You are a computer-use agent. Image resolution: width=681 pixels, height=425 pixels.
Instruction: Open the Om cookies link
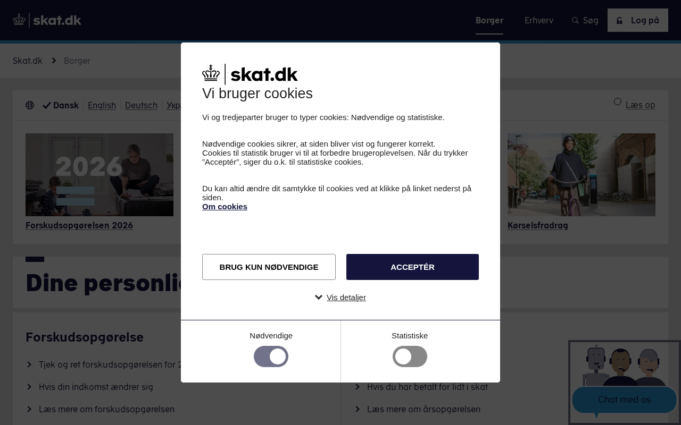225,206
